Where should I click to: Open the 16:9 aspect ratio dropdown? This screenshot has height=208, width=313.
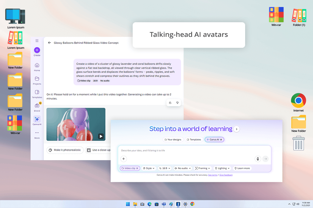tap(165, 168)
